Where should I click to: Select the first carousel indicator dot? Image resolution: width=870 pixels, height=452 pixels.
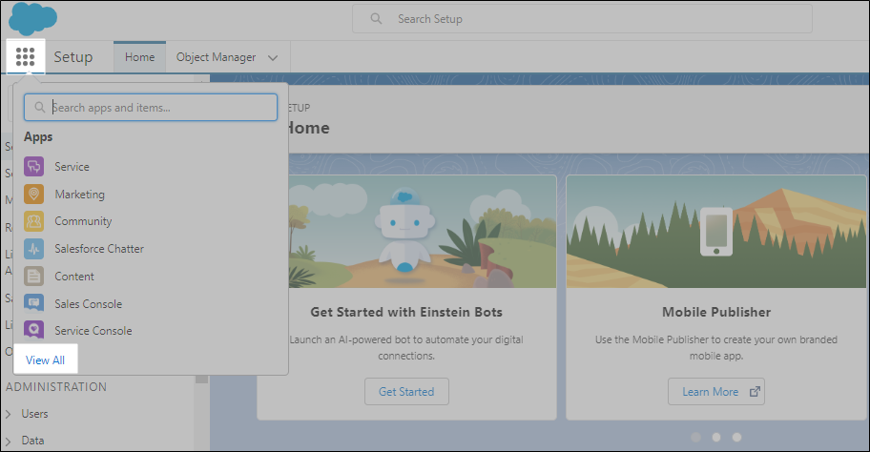point(695,437)
